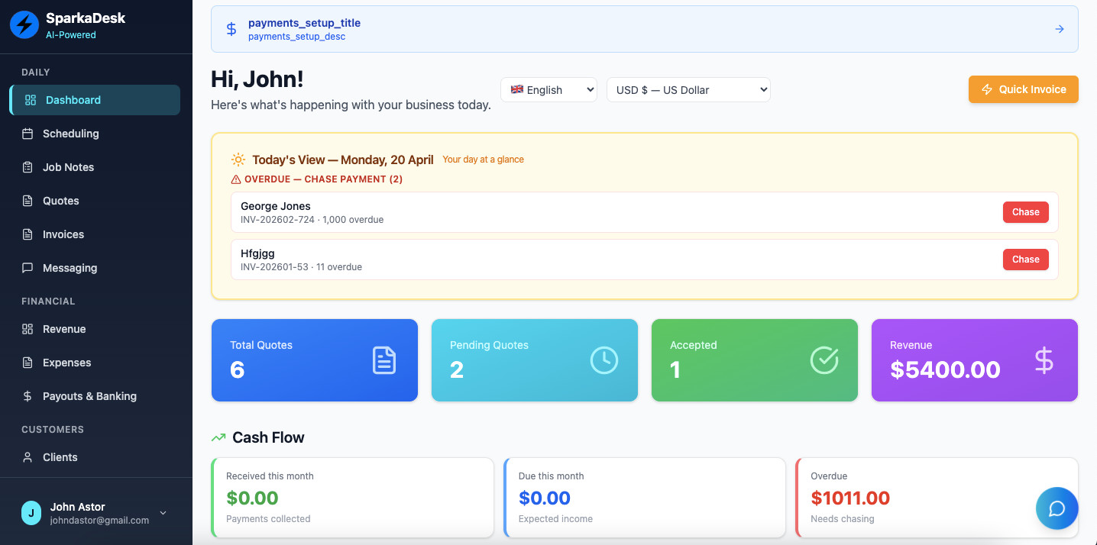Navigate to Quotes in sidebar menu
This screenshot has width=1097, height=545.
point(96,201)
